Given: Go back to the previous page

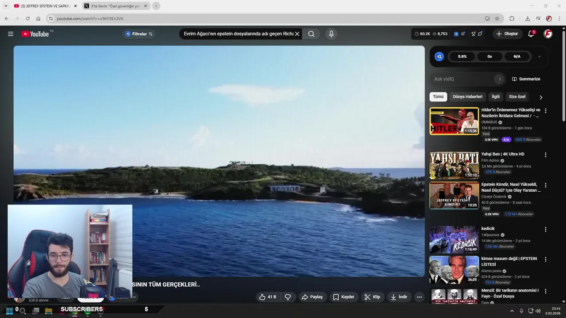Looking at the screenshot, I should click(6, 19).
